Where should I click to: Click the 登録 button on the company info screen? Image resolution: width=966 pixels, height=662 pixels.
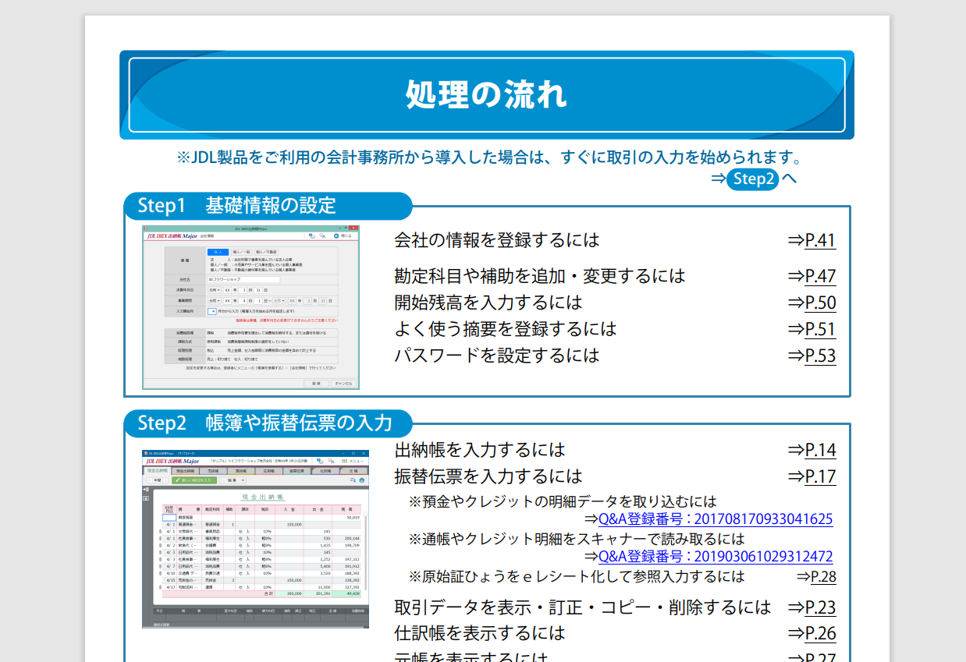[x=317, y=384]
